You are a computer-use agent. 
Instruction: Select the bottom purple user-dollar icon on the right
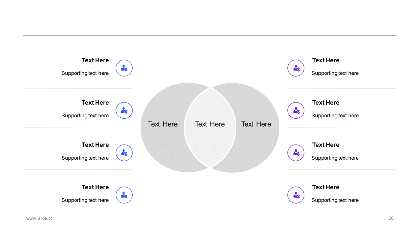tap(296, 195)
